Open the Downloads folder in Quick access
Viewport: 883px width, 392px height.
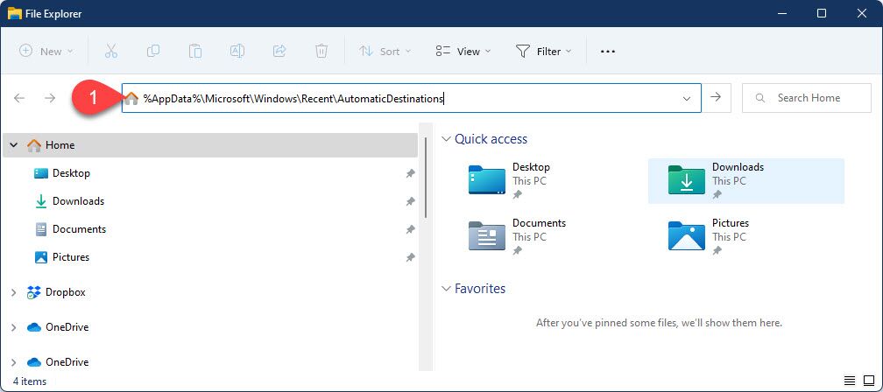click(x=746, y=180)
